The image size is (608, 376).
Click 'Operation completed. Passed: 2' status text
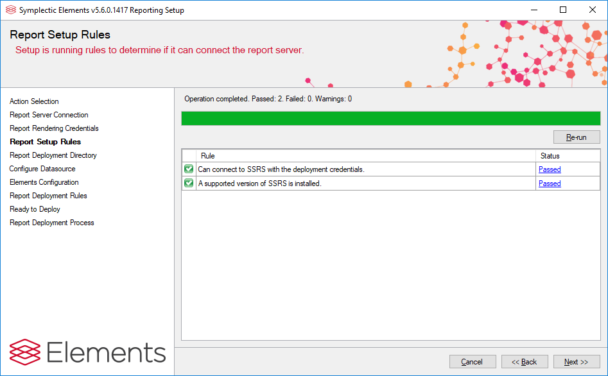pyautogui.click(x=268, y=99)
